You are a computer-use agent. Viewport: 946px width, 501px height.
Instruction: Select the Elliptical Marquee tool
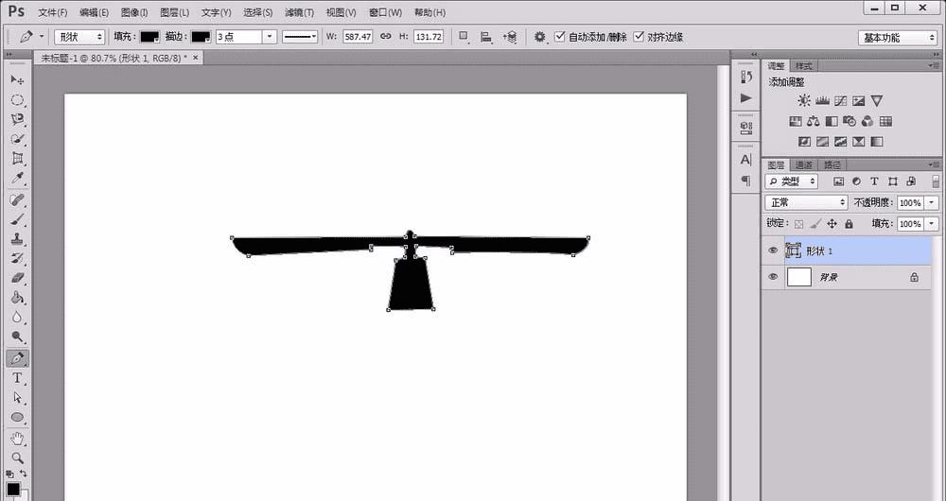17,100
